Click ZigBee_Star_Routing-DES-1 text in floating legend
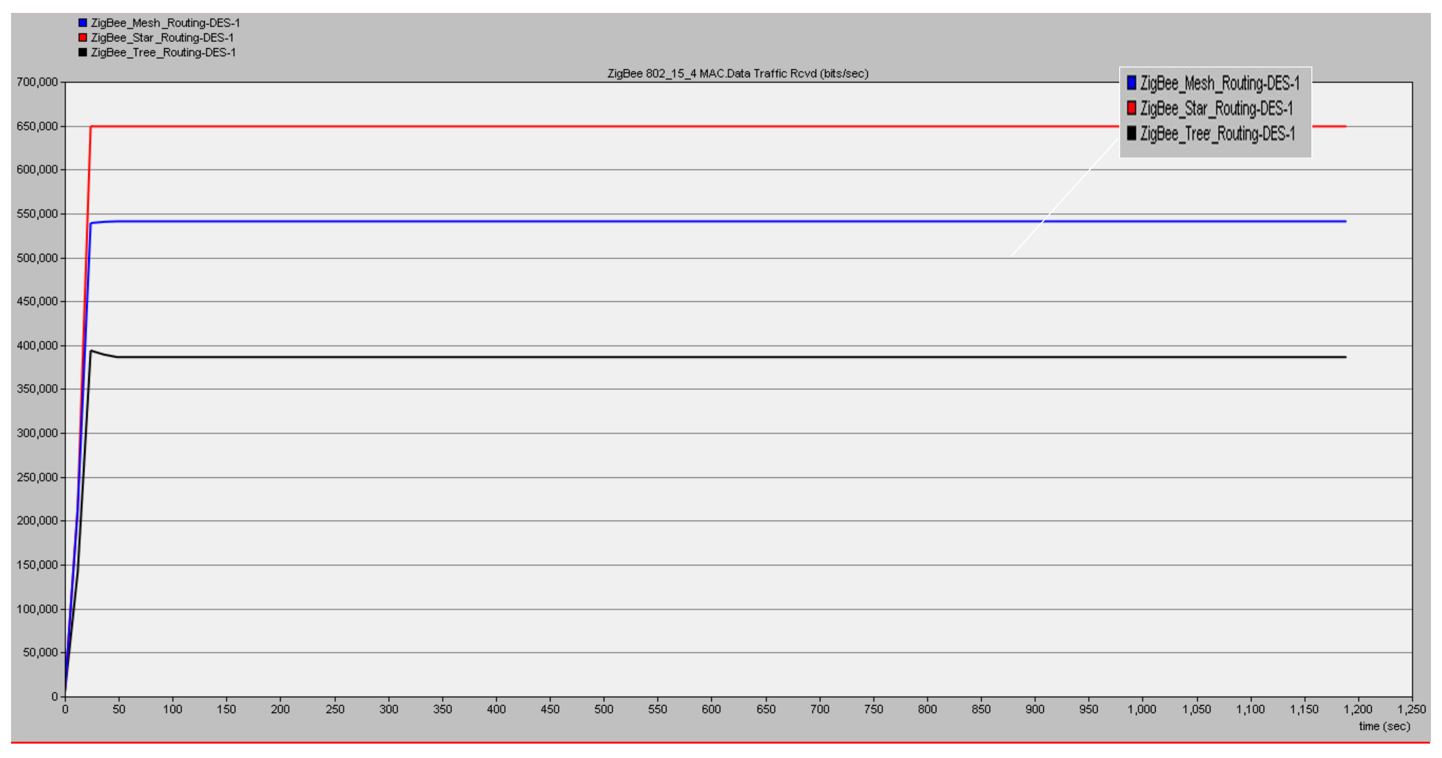This screenshot has width=1442, height=758. 1216,108
